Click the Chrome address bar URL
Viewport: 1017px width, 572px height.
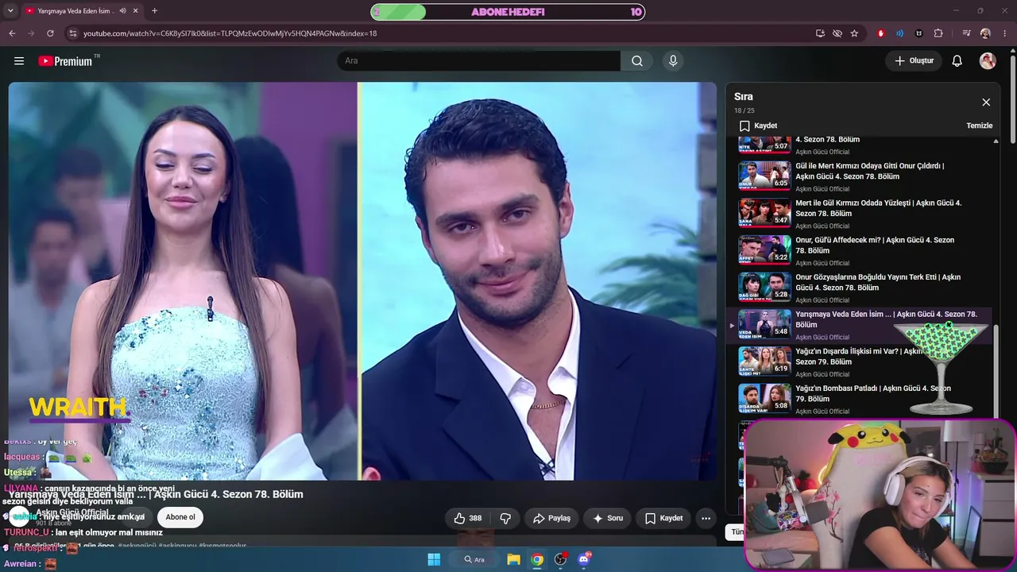click(x=230, y=33)
